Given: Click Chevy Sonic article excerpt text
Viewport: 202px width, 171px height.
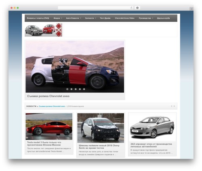Looking at the screenshot, I should click(x=98, y=153).
